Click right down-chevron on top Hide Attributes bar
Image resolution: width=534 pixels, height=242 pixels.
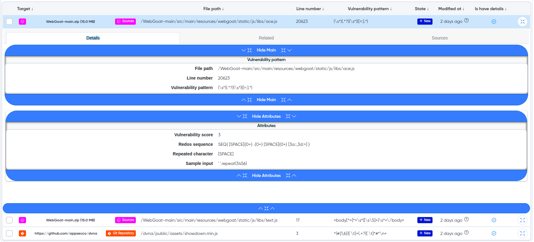coord(294,116)
